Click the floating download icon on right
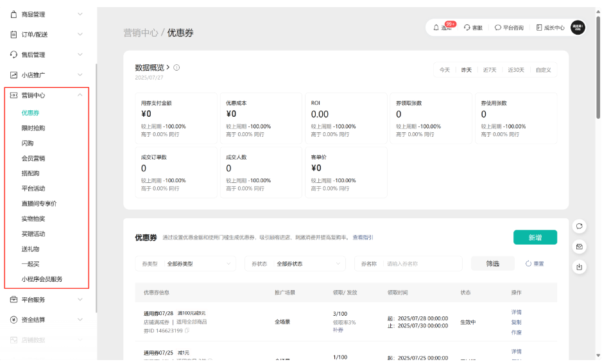The width and height of the screenshot is (602, 362). click(x=579, y=267)
